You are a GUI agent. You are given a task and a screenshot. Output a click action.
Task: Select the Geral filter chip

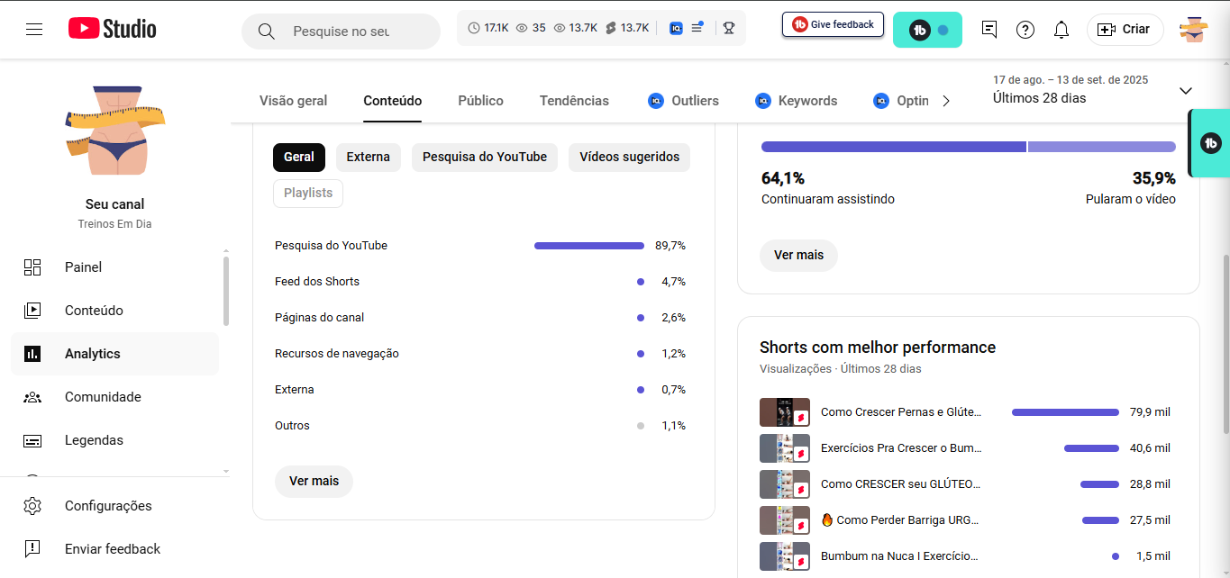pyautogui.click(x=298, y=157)
